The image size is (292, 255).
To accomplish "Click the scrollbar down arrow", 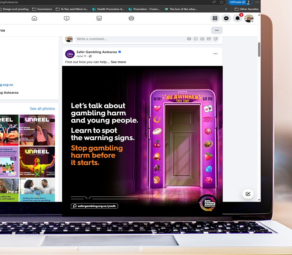I will click(259, 200).
